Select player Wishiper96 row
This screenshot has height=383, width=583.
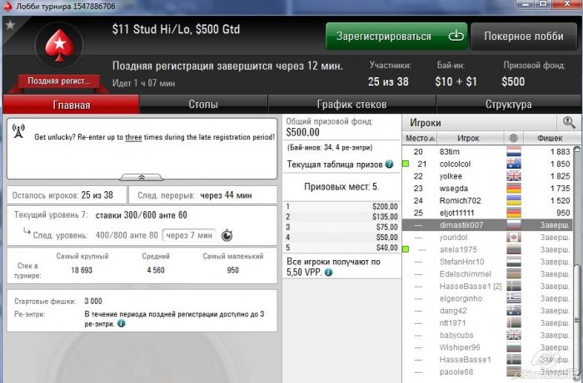click(488, 347)
